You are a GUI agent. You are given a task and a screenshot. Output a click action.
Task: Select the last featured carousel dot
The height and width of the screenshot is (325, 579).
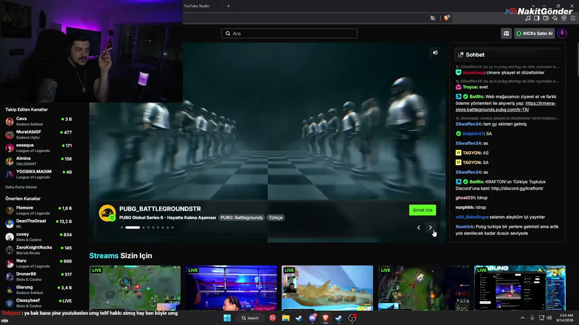pos(172,227)
